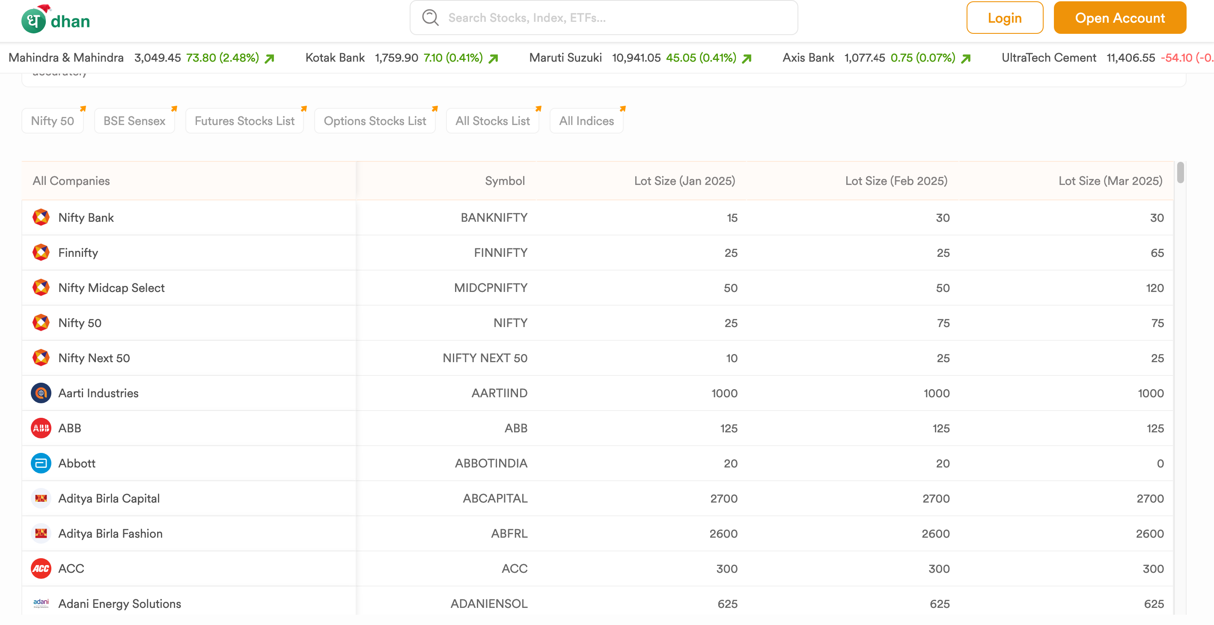Click Mahindra & Mahindra in ticker
Viewport: 1214px width, 625px height.
66,57
